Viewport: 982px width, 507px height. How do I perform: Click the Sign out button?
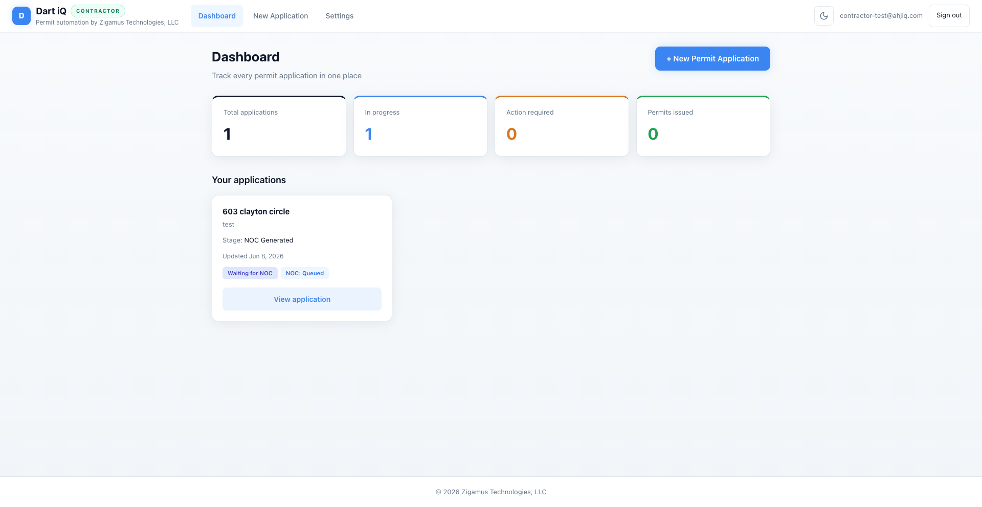point(949,16)
